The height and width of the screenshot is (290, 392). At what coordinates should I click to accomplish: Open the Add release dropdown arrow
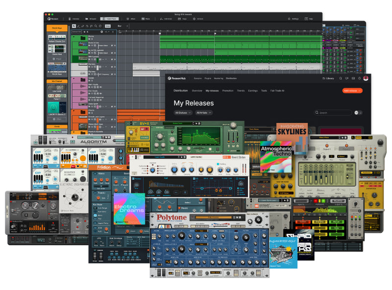[x=360, y=91]
